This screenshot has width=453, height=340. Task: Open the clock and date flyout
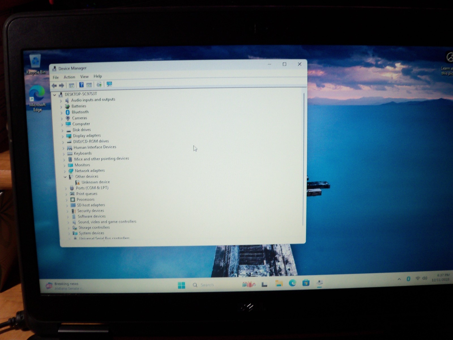point(441,277)
